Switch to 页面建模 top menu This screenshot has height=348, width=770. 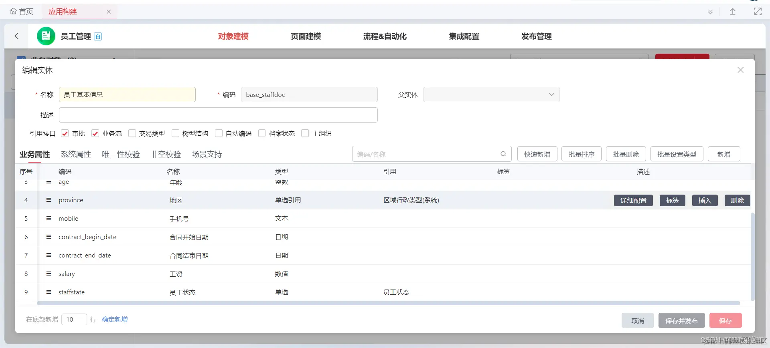(x=306, y=36)
